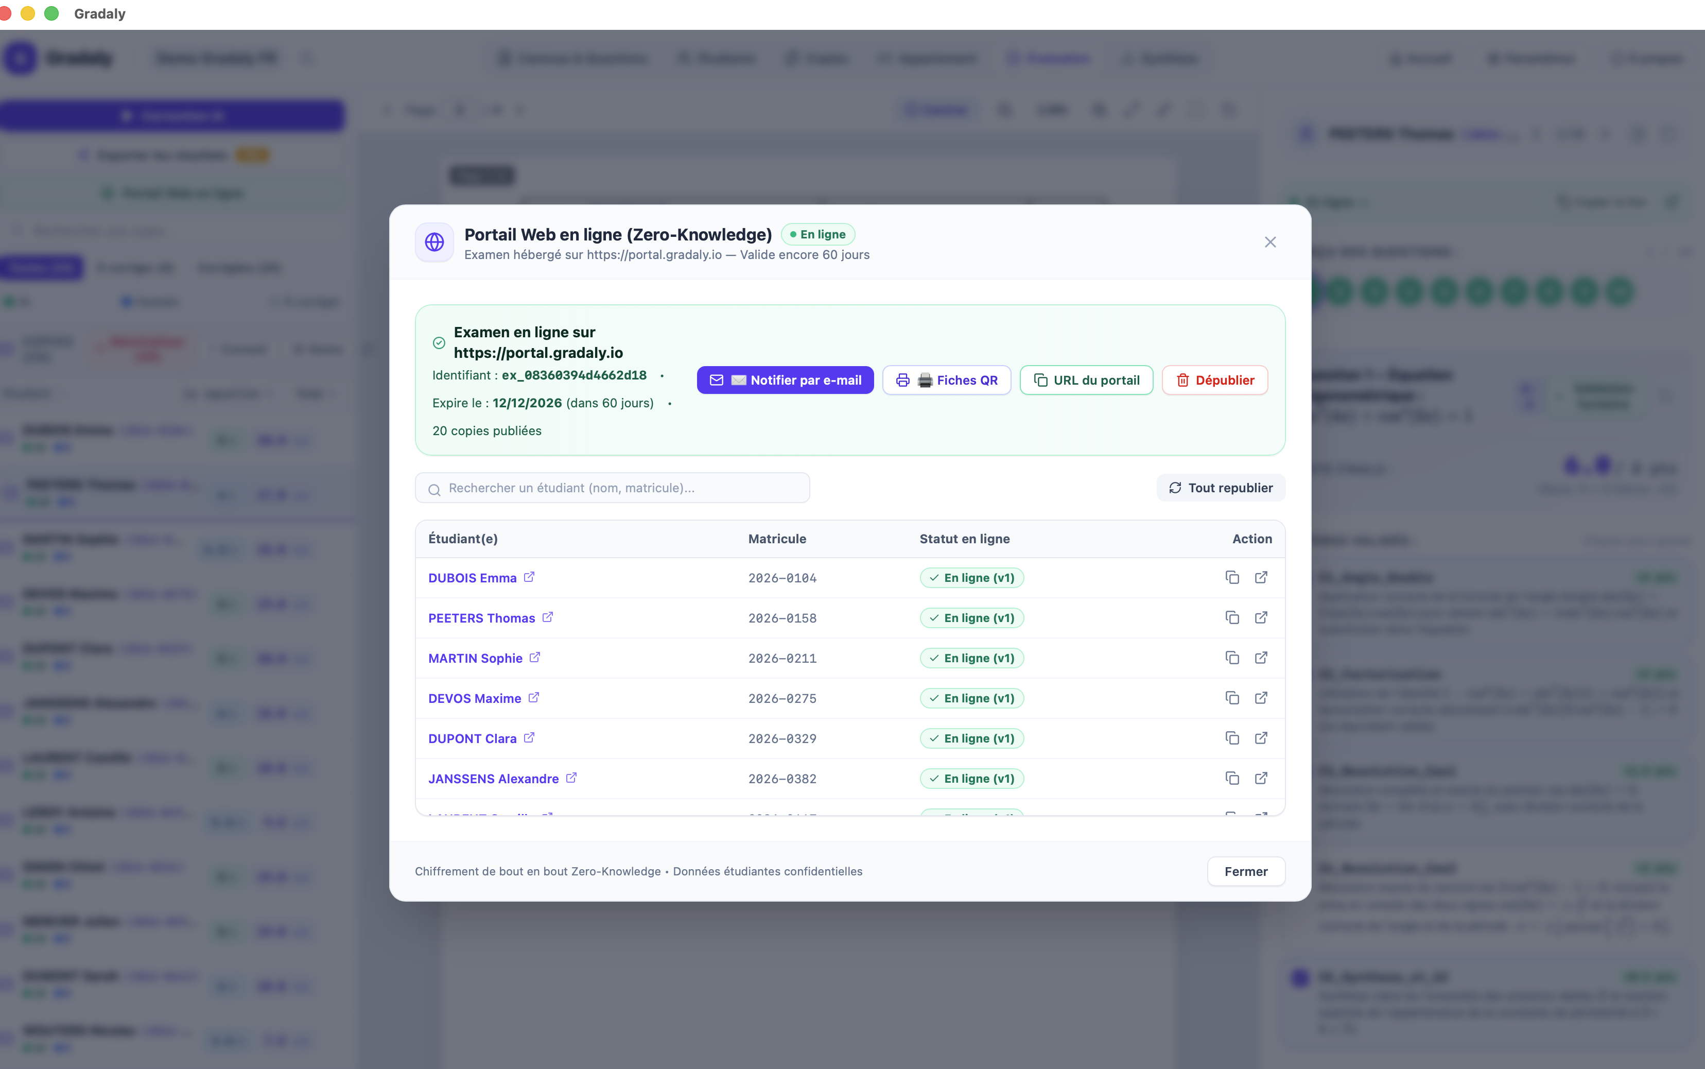Open external link icon in DEVOS Maxime row
The width and height of the screenshot is (1705, 1069).
pyautogui.click(x=1261, y=699)
